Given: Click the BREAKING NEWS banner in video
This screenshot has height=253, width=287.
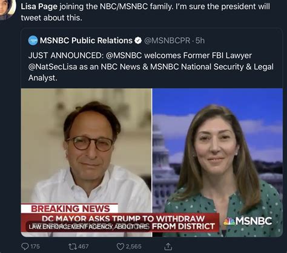Looking at the screenshot, I should click(70, 209).
